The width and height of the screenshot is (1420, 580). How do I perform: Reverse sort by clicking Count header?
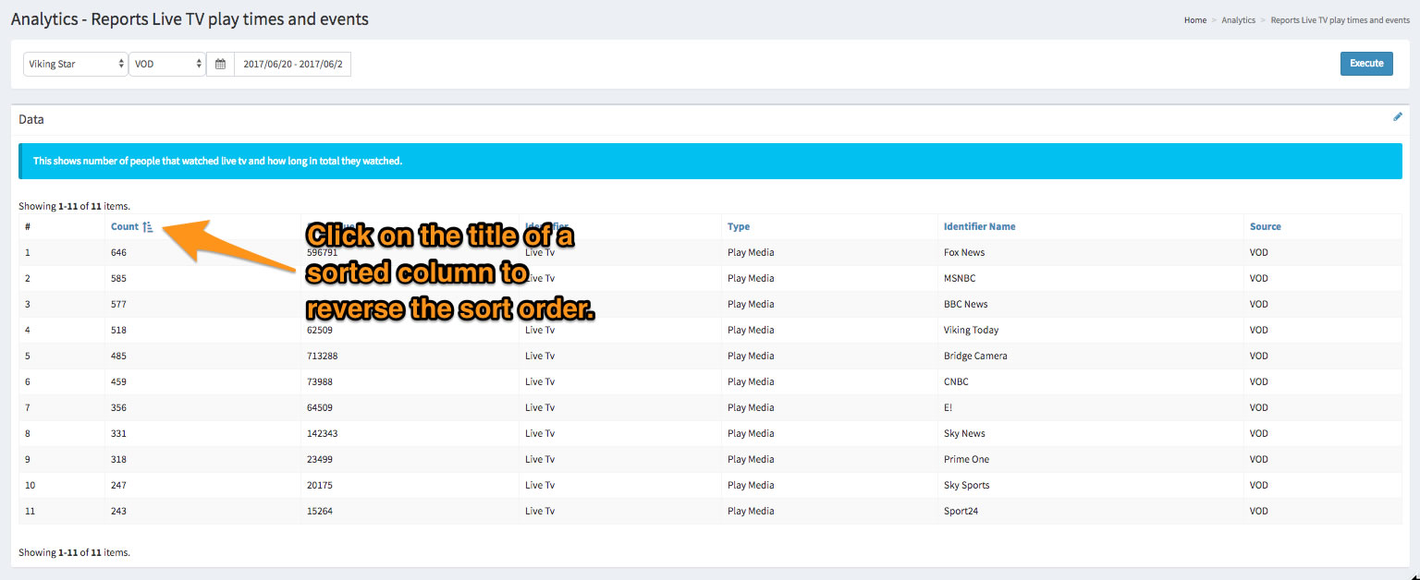(x=124, y=227)
